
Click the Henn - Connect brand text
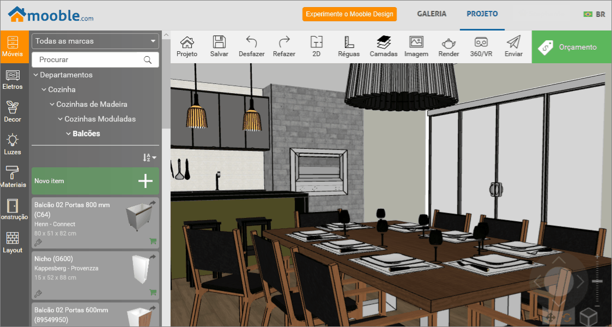[54, 224]
